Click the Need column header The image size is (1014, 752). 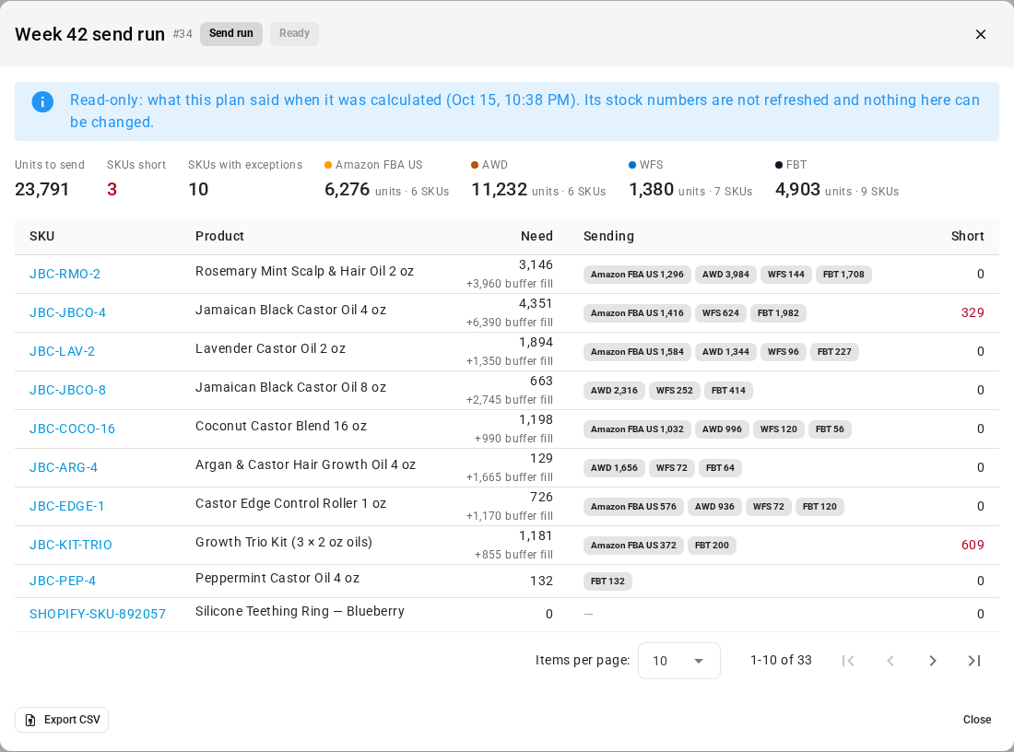click(x=536, y=236)
